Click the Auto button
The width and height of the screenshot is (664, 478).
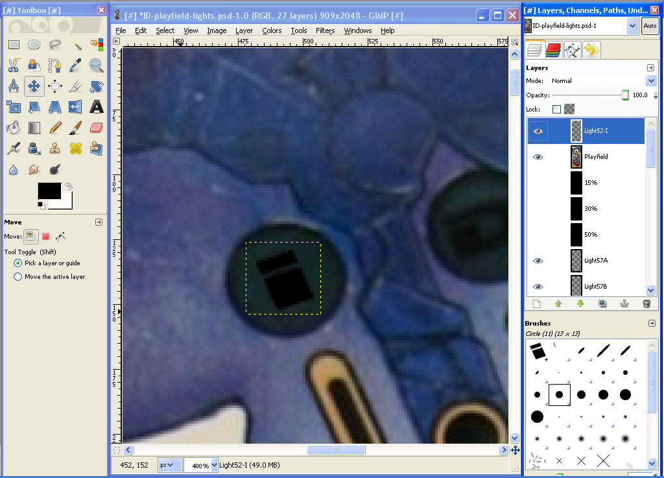(649, 26)
